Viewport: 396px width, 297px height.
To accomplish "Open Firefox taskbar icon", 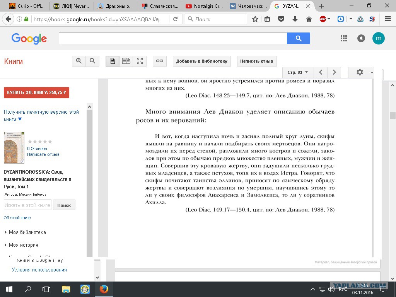I will point(104,289).
